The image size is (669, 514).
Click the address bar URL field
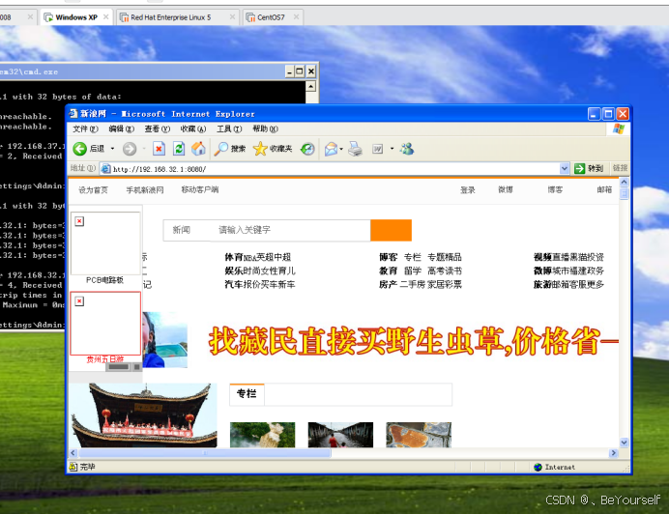333,169
